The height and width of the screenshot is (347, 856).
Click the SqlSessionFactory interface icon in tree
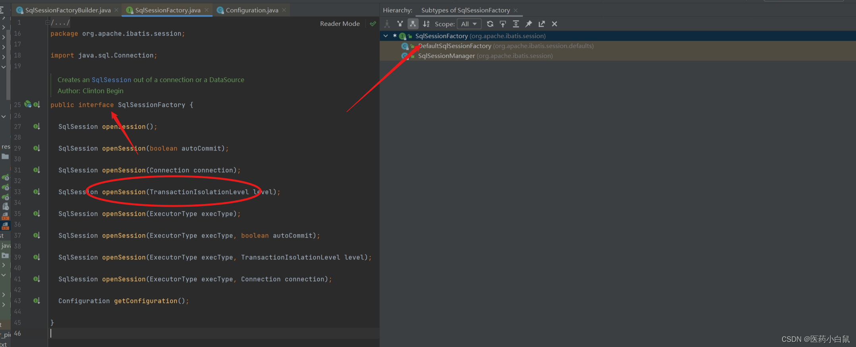(x=402, y=36)
